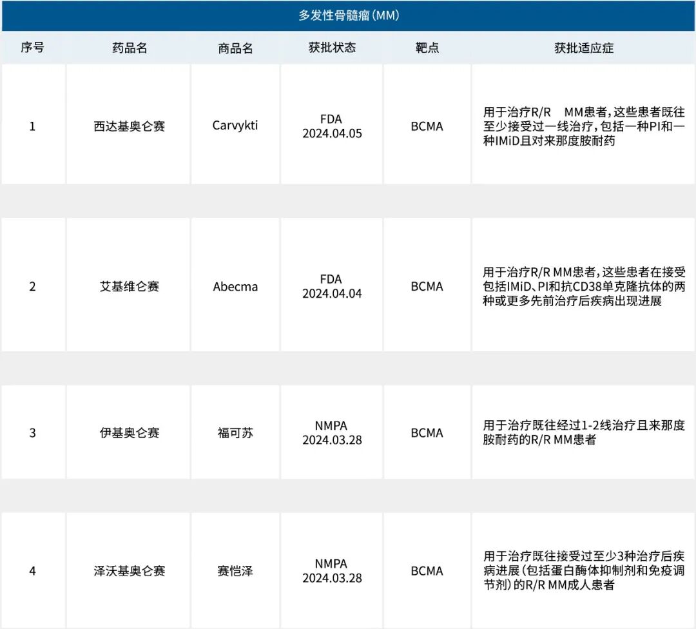The image size is (696, 629).
Task: Click the 药品名 column header
Action: coord(129,48)
